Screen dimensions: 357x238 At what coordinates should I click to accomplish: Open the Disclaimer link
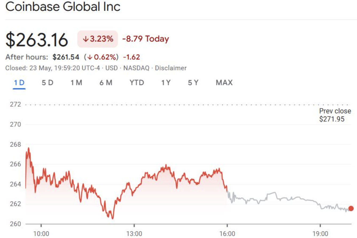click(171, 68)
